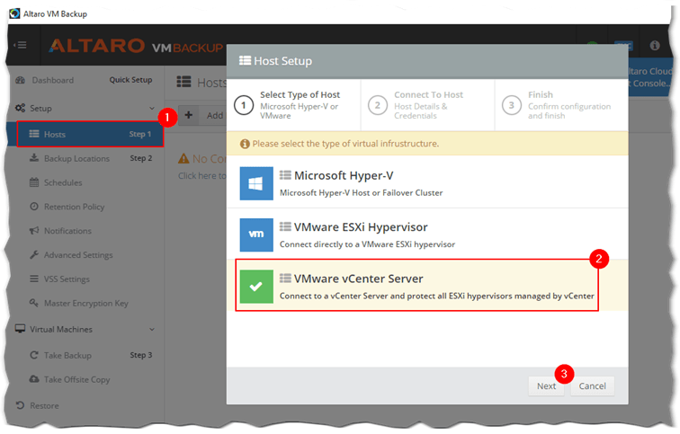680x434 pixels.
Task: Select the VMware ESXi Hypervisor option
Action: tap(427, 235)
